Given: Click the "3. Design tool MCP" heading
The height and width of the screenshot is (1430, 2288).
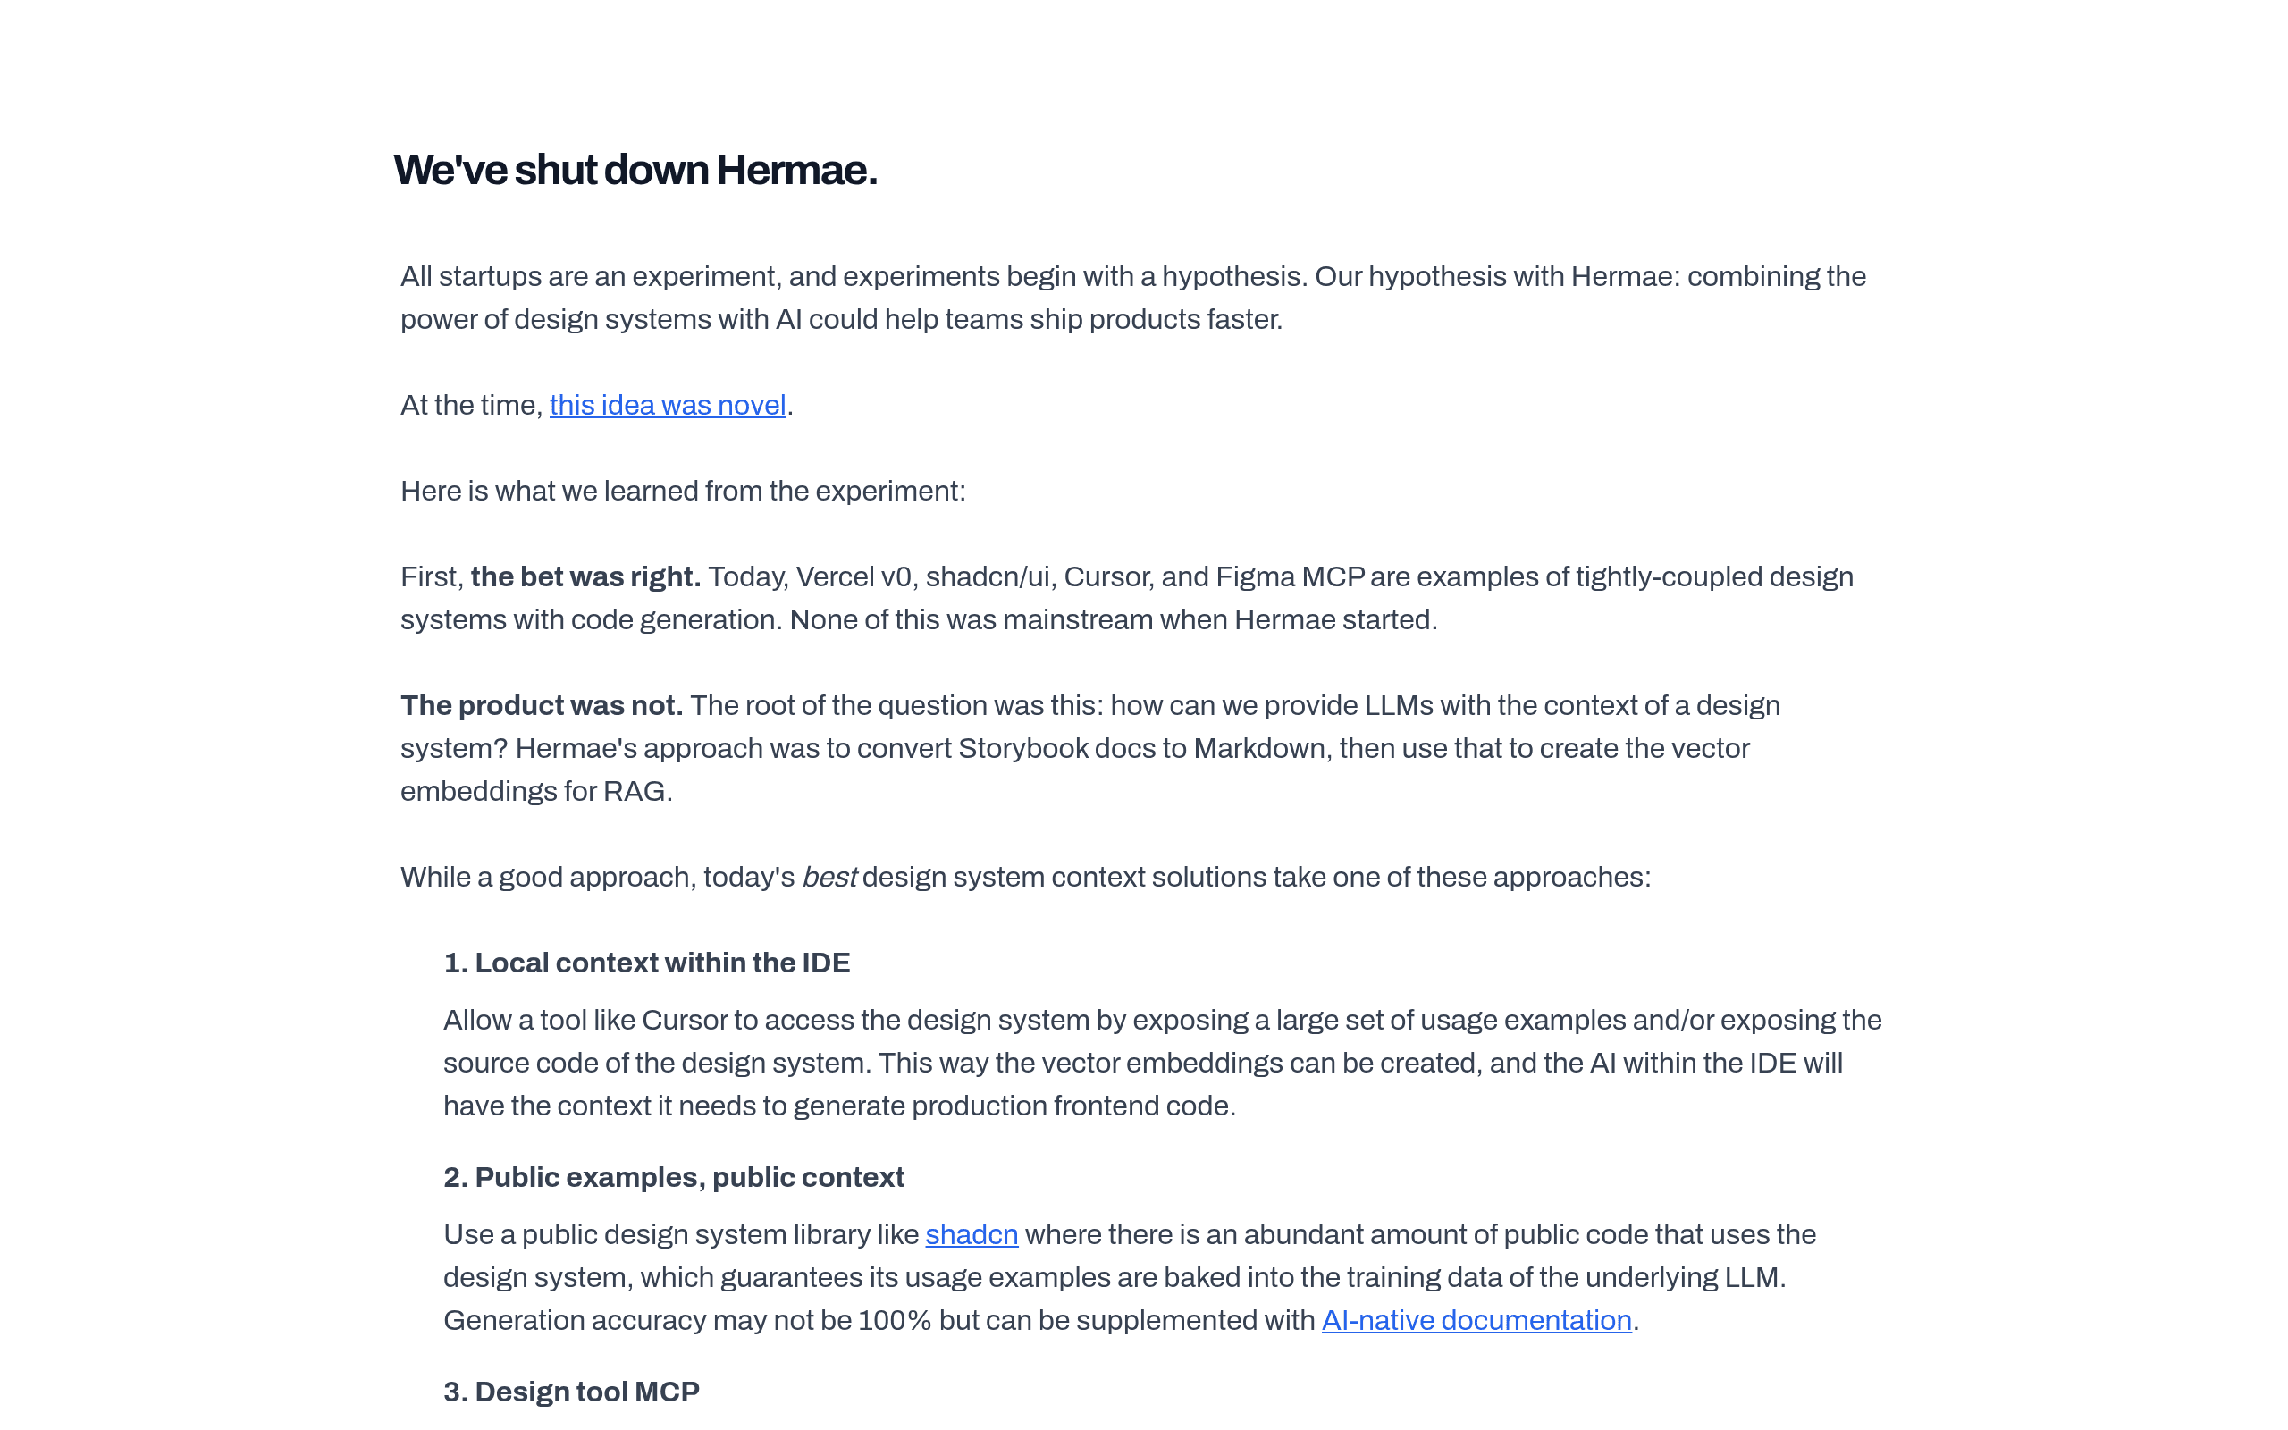Looking at the screenshot, I should (571, 1392).
